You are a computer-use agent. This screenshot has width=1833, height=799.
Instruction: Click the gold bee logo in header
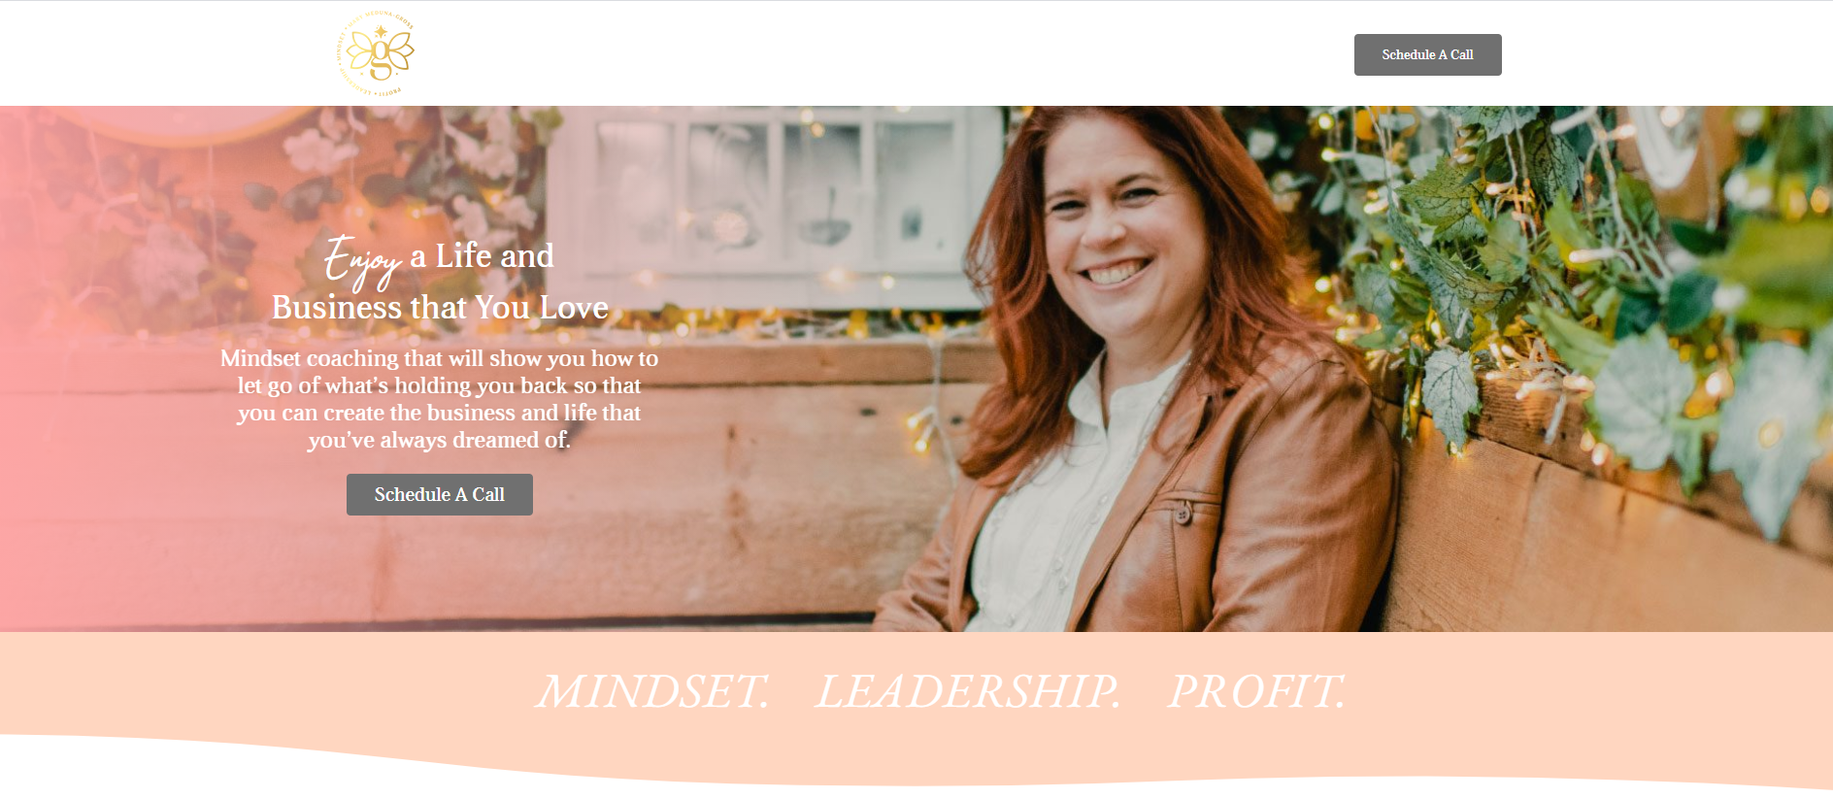(x=376, y=53)
